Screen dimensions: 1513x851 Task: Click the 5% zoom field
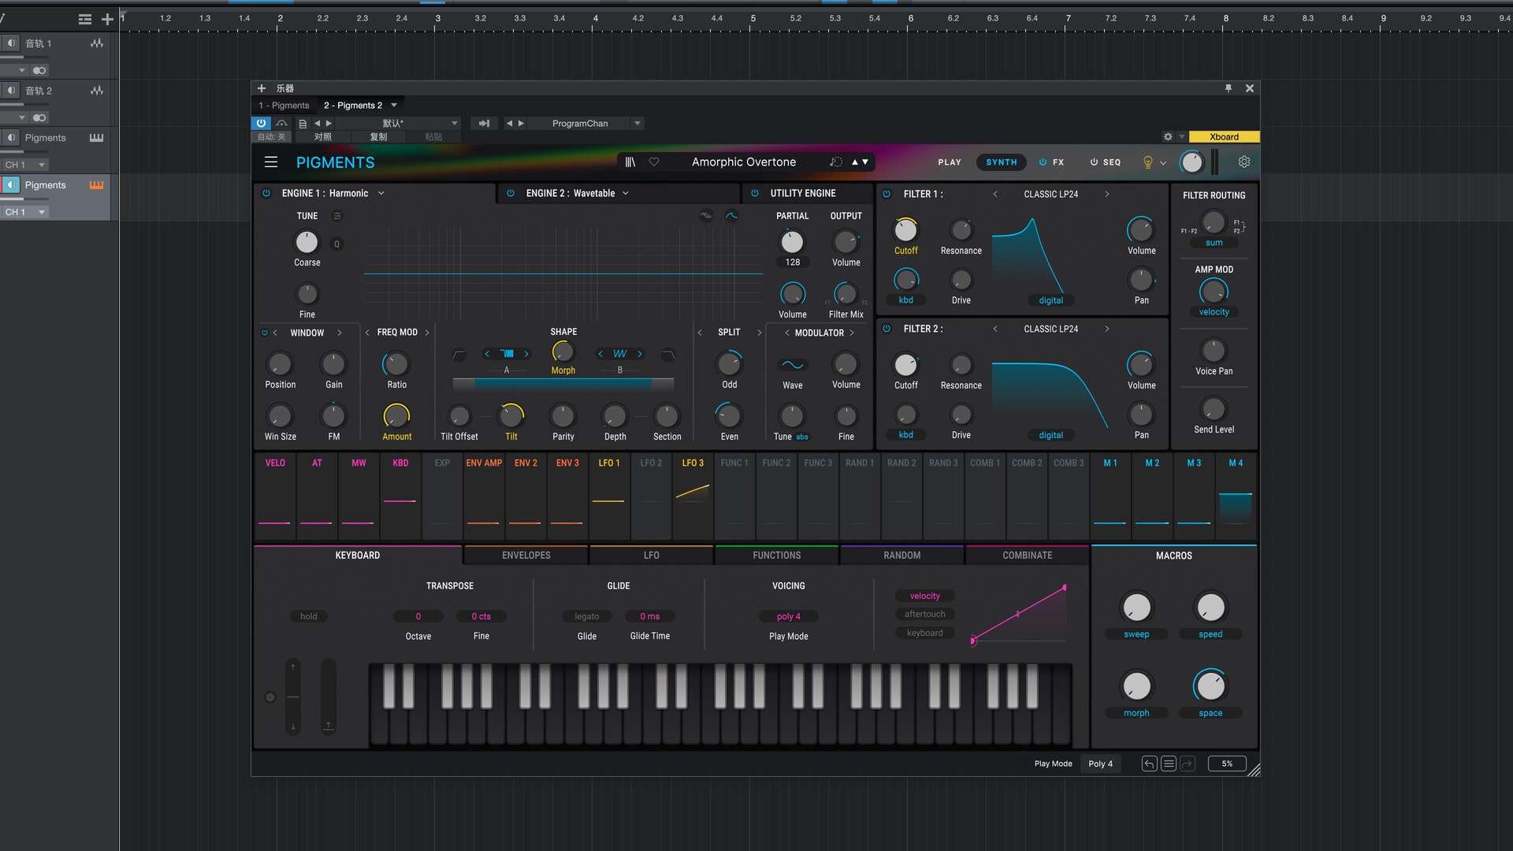pos(1227,764)
